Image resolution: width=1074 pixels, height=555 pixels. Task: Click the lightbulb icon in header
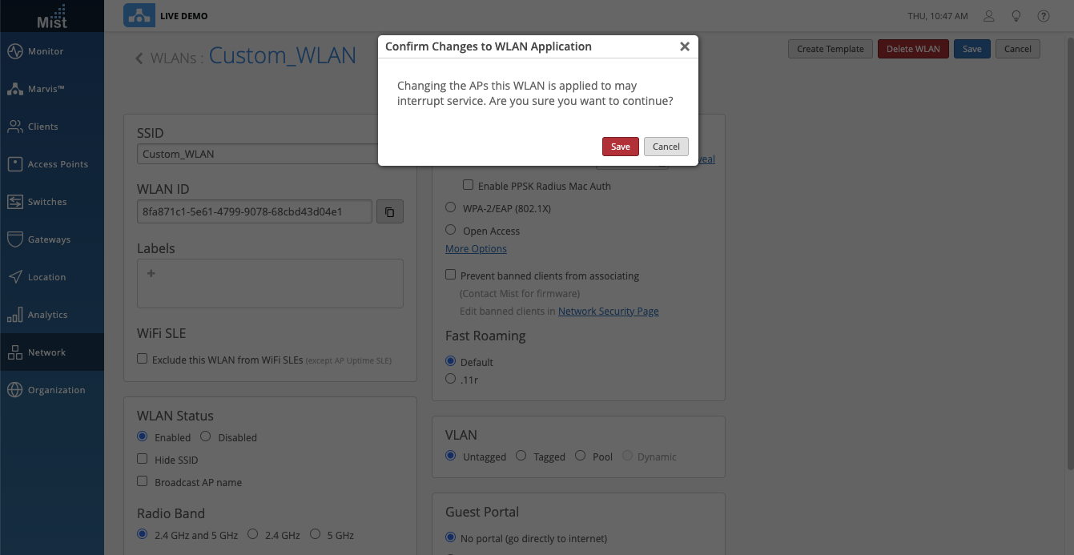(1016, 16)
